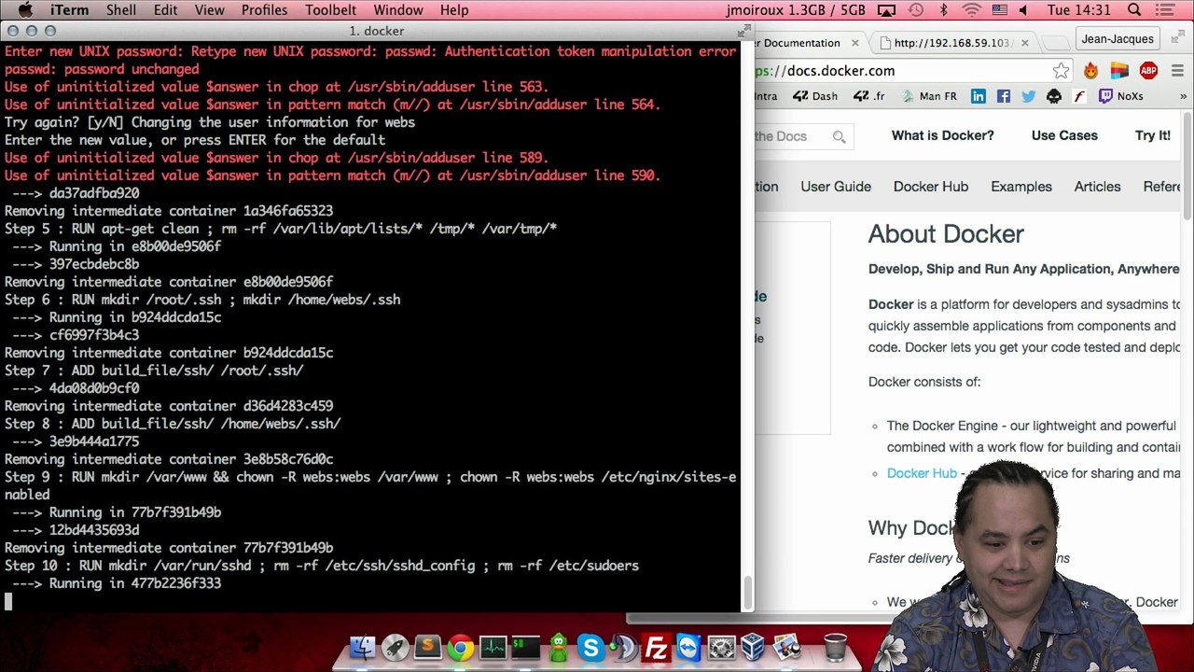Image resolution: width=1194 pixels, height=672 pixels.
Task: Open the Articles docs tab
Action: click(x=1097, y=187)
